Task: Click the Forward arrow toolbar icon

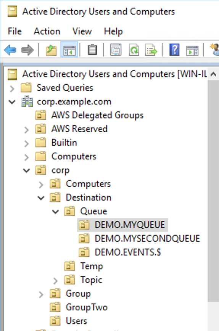Action: click(x=27, y=50)
